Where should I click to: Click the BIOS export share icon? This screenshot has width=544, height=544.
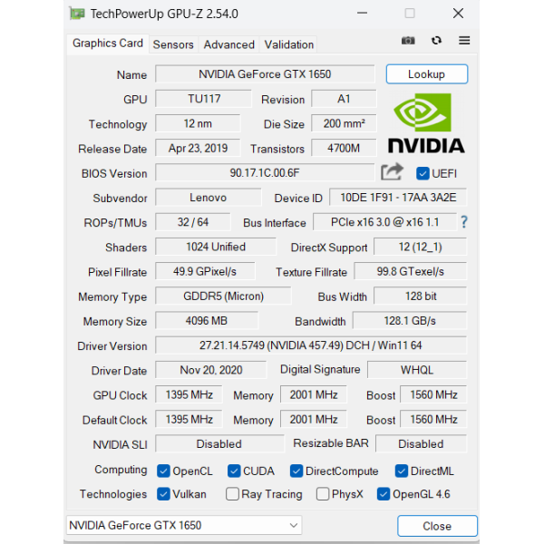pos(392,172)
